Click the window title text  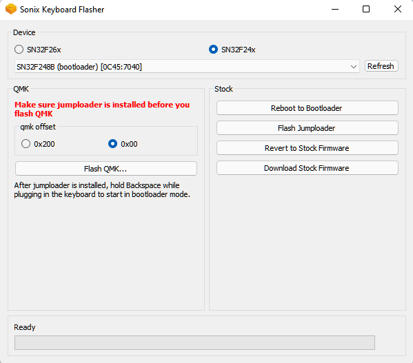62,10
